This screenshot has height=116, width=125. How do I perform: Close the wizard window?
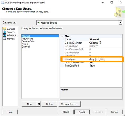(x=121, y=2)
